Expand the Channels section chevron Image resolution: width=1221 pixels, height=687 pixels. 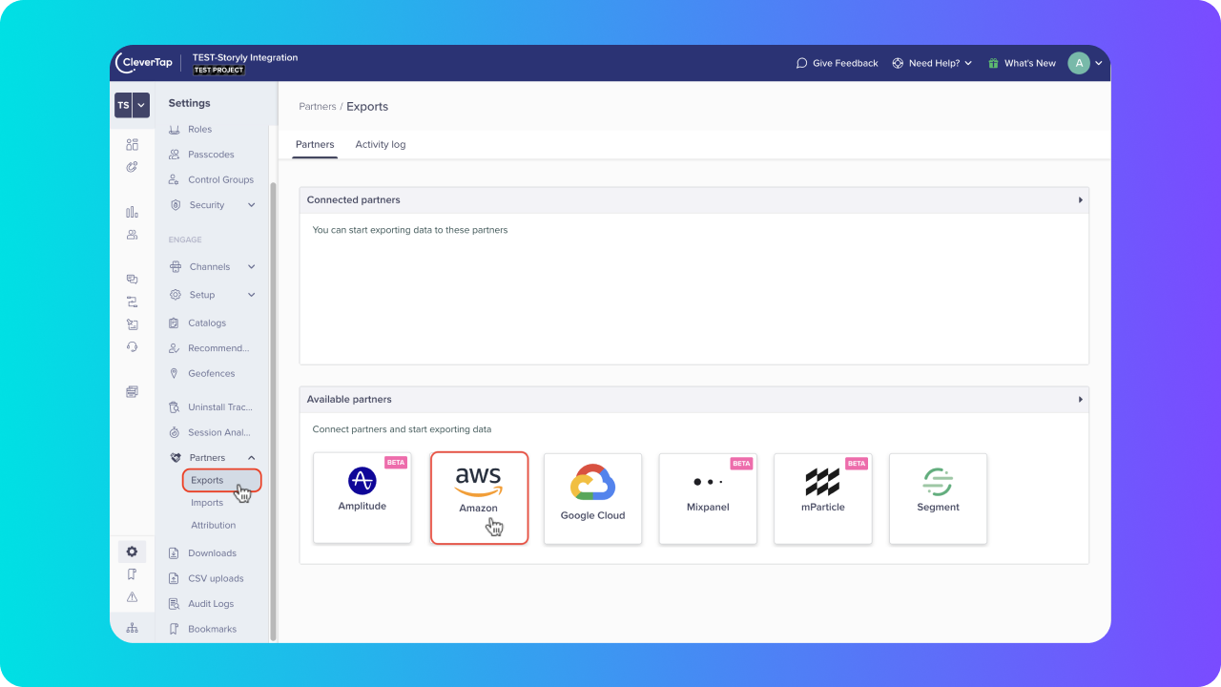(x=252, y=267)
